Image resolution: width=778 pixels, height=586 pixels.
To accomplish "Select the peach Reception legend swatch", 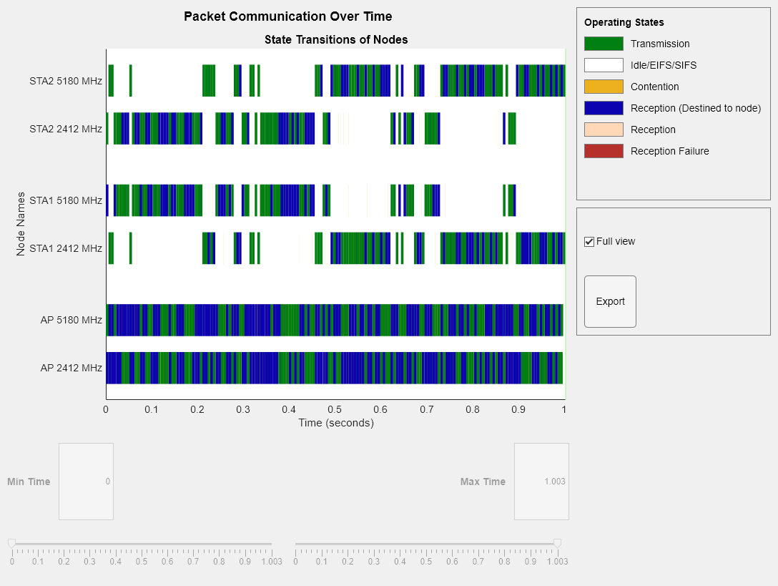I will click(604, 130).
